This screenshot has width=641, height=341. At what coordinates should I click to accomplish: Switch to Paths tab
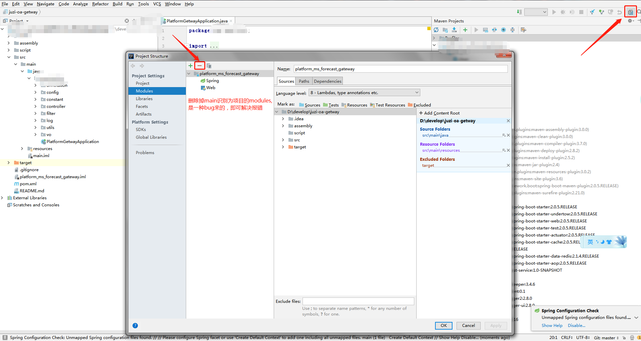pyautogui.click(x=304, y=81)
